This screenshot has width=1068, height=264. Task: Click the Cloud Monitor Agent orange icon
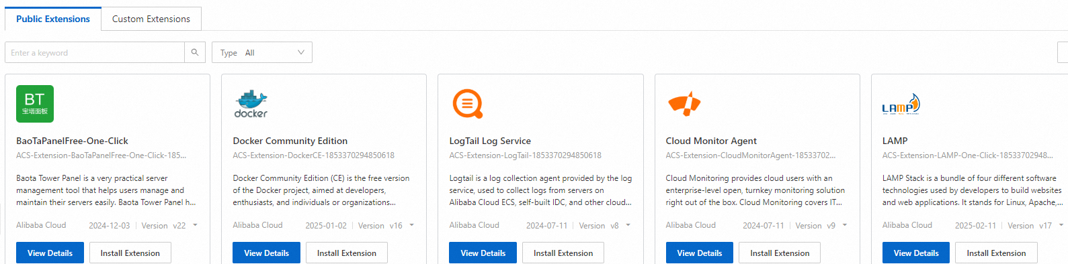click(x=684, y=103)
